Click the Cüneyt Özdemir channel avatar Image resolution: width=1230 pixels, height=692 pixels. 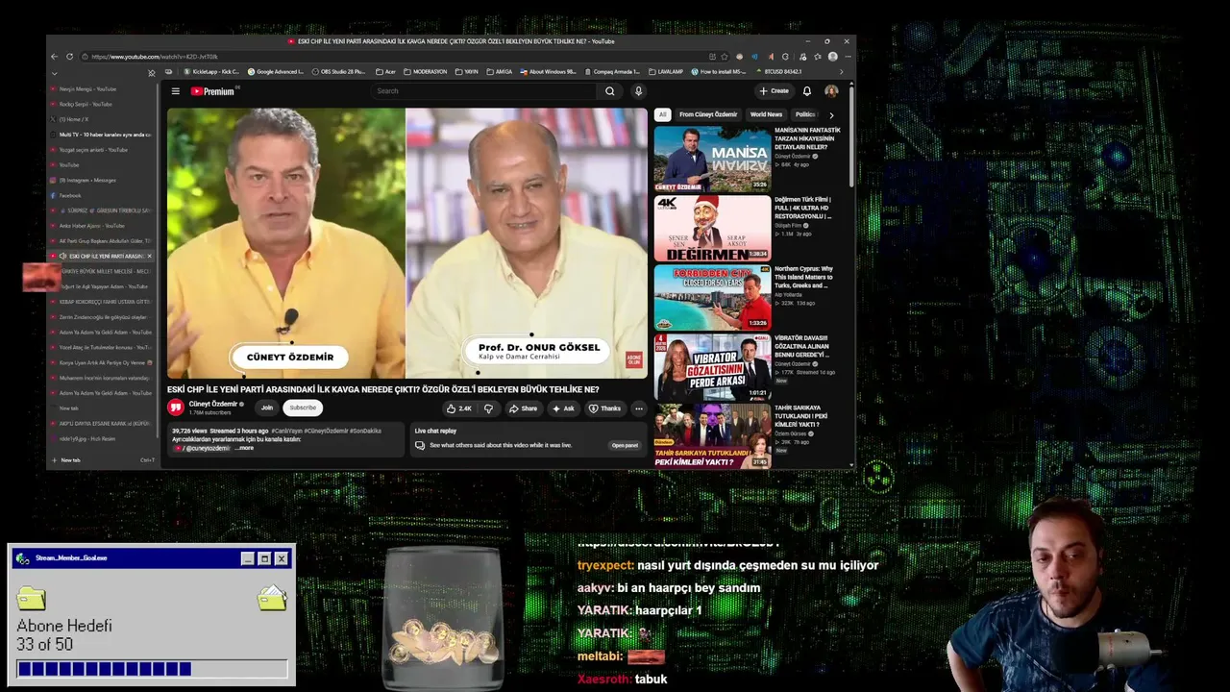click(176, 408)
